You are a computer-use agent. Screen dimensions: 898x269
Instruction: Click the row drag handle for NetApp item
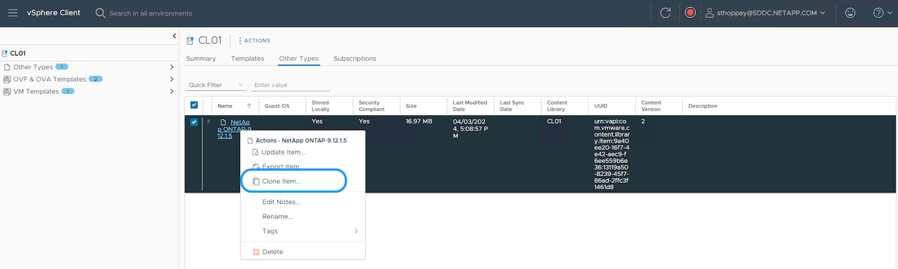click(x=208, y=122)
